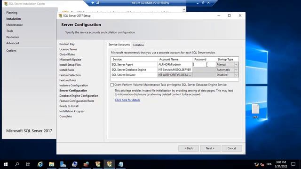Open Maintenance in Installation Center sidebar

pyautogui.click(x=15, y=25)
